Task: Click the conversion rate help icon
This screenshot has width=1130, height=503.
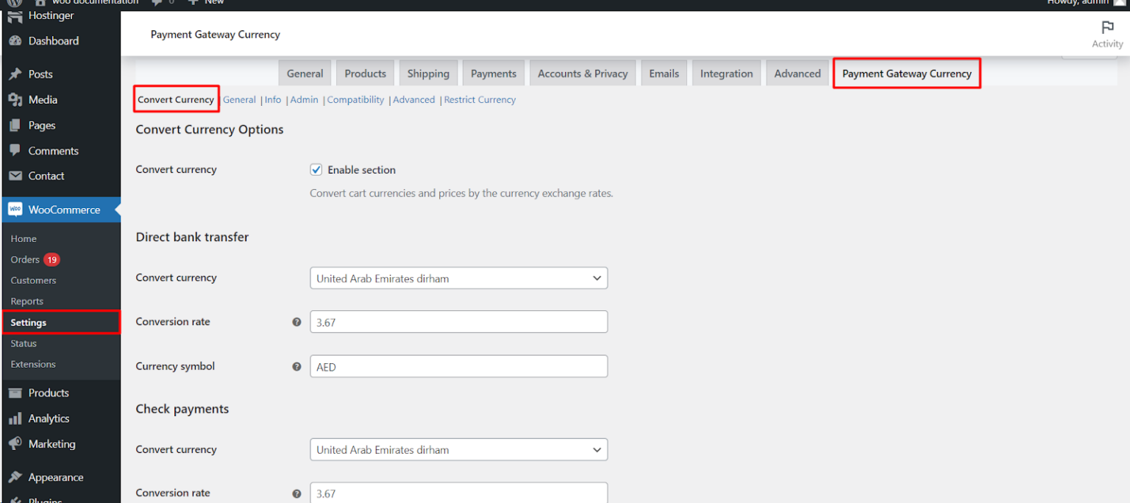Action: [296, 321]
